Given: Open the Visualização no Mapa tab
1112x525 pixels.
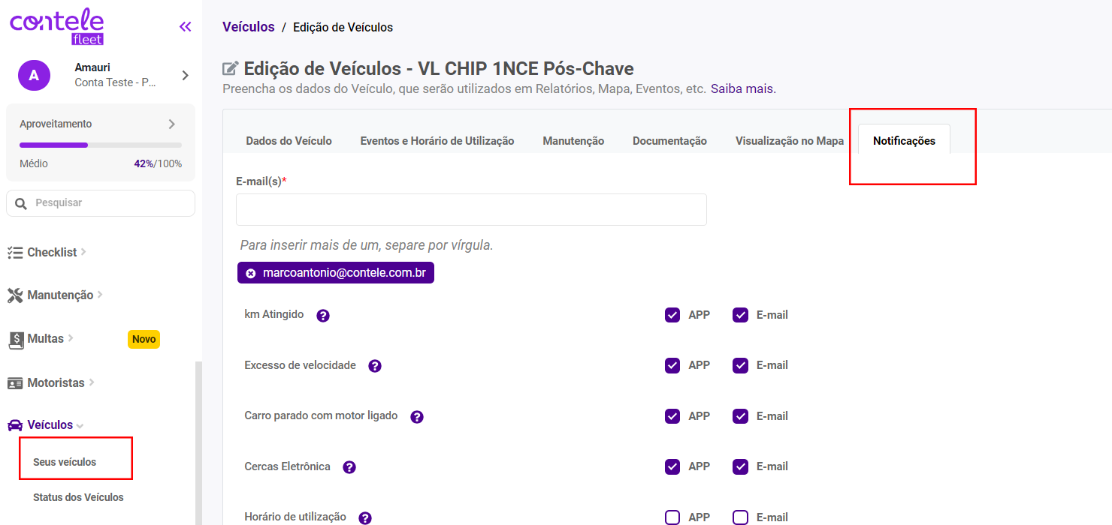Looking at the screenshot, I should click(x=789, y=141).
